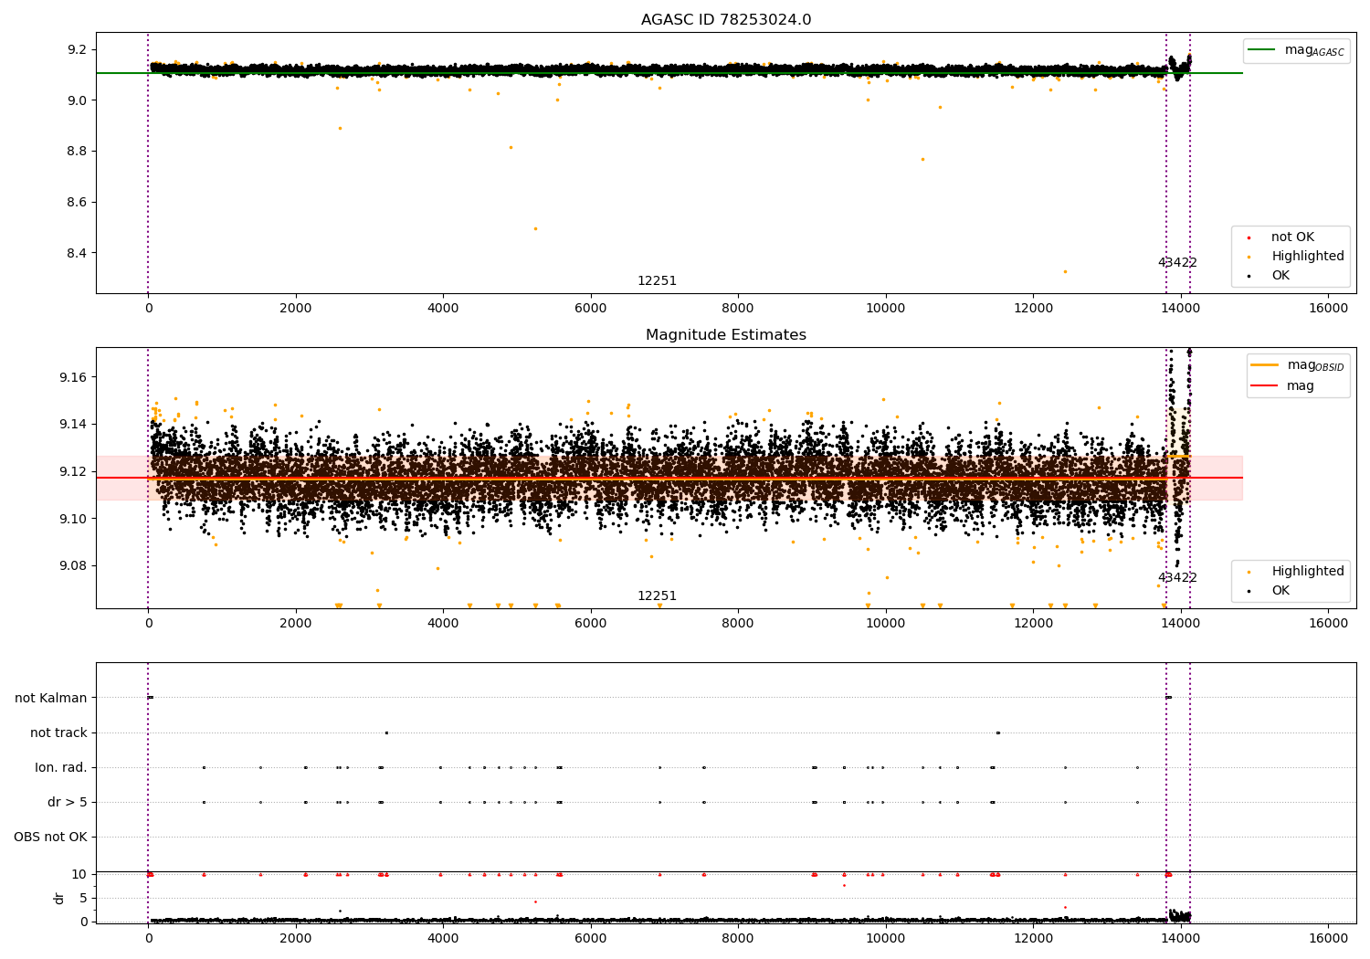Screen dimensions: 1370x959
Task: Click the 10 tick on the dr axis
Action: pos(80,874)
